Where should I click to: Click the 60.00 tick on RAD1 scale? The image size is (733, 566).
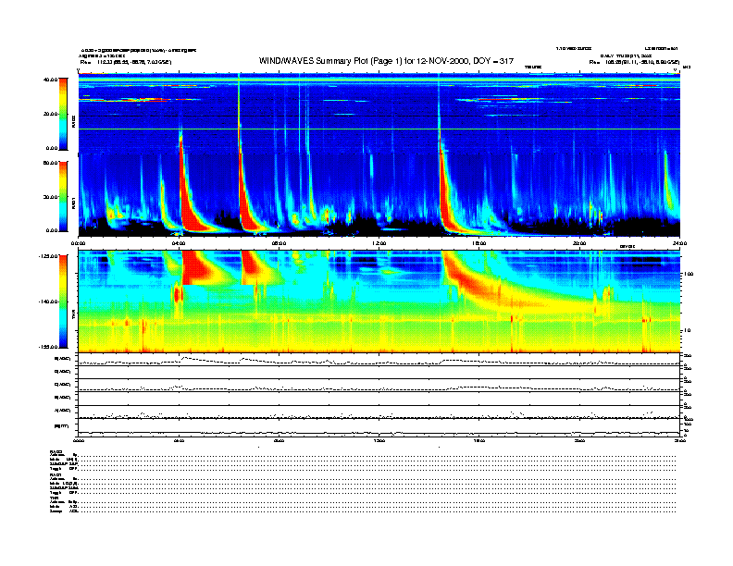coord(50,163)
